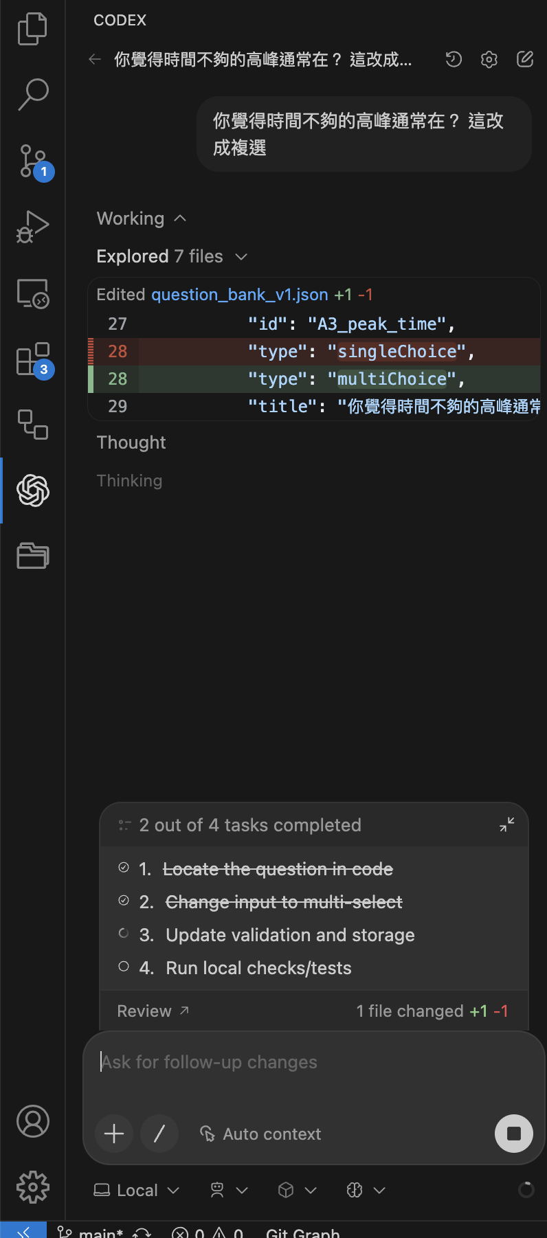Click the slash commands button
The height and width of the screenshot is (1238, 547).
[159, 1134]
